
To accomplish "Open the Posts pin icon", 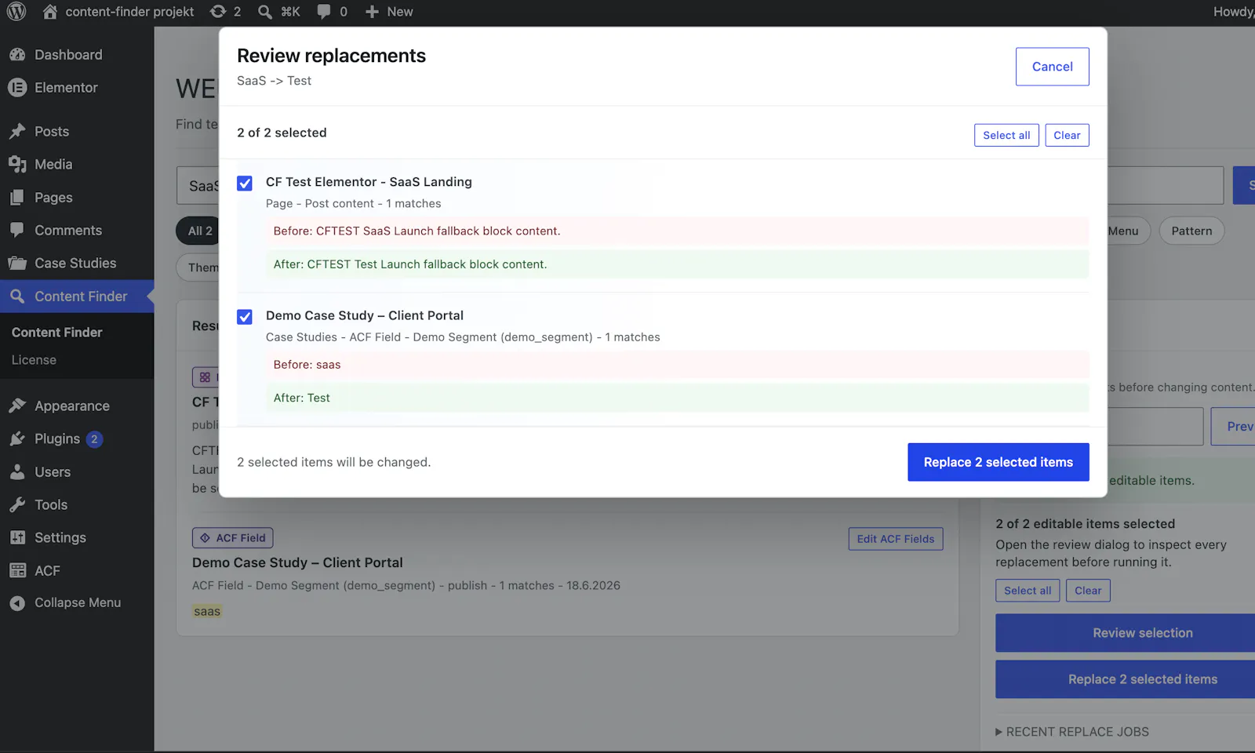I will coord(17,132).
